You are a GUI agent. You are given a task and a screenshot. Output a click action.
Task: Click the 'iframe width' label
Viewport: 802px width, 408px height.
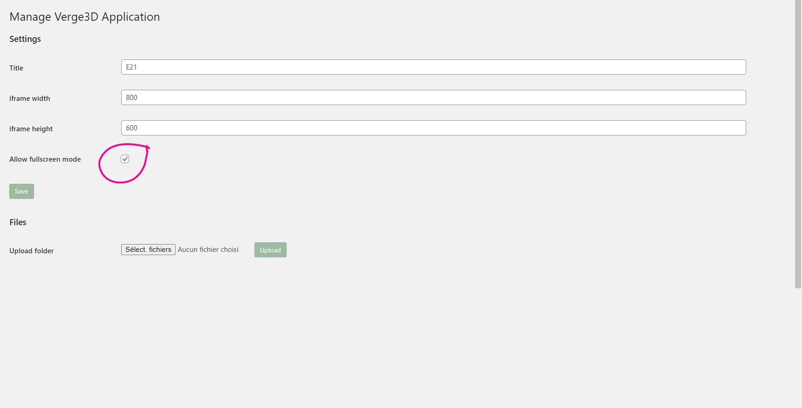click(30, 99)
